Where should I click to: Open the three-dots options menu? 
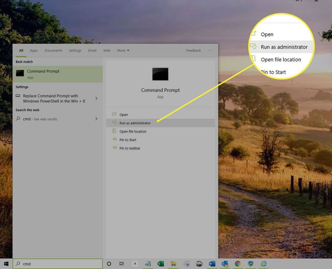click(x=209, y=51)
